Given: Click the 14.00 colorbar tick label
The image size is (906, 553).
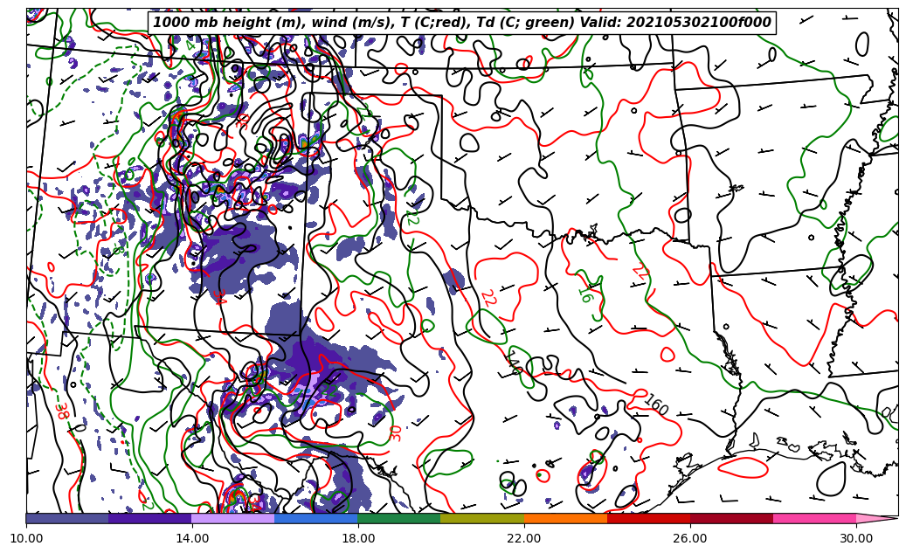Looking at the screenshot, I should [x=192, y=538].
